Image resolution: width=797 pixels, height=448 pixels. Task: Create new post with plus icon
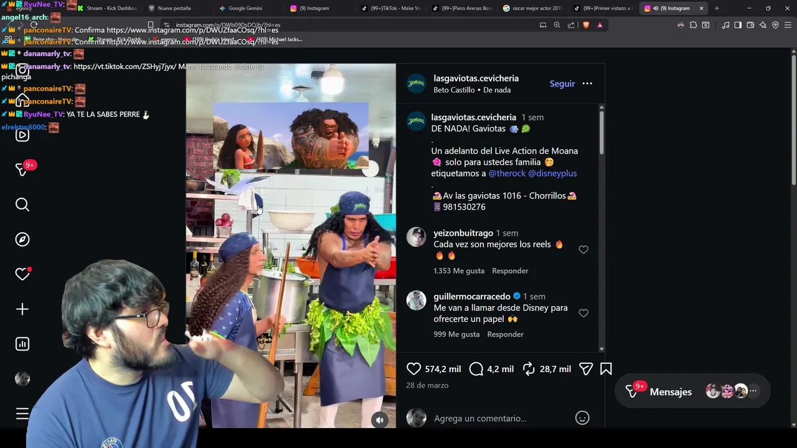coord(22,309)
